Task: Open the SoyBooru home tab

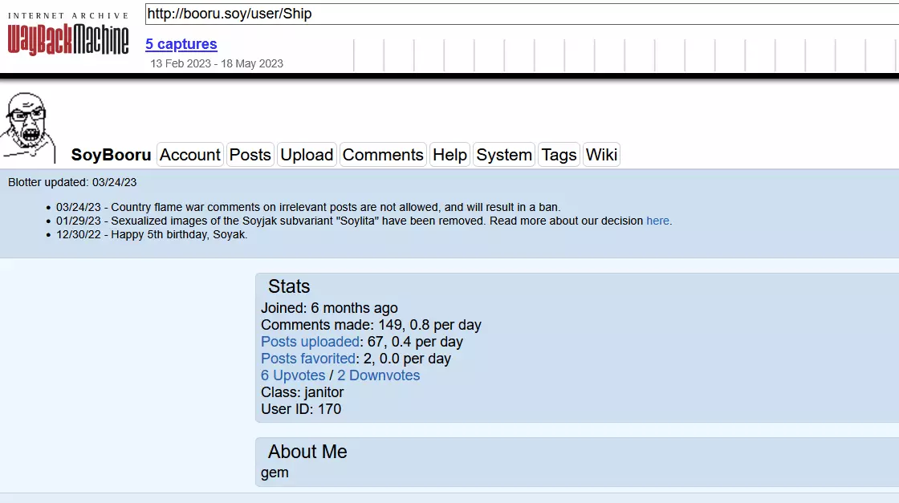Action: click(x=111, y=155)
